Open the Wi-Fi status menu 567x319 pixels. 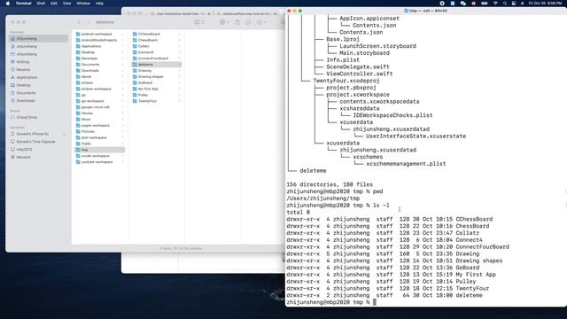(495, 4)
